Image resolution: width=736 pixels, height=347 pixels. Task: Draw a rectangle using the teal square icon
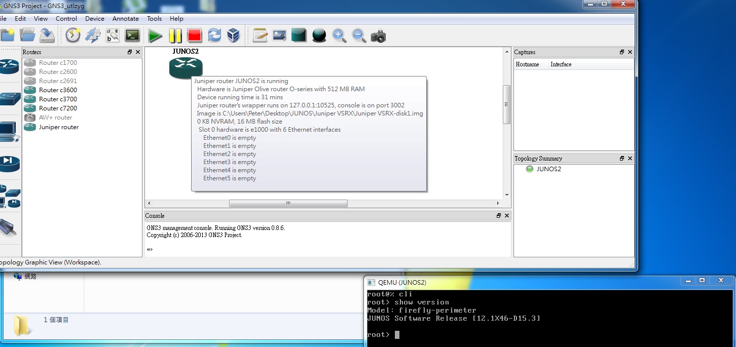299,35
